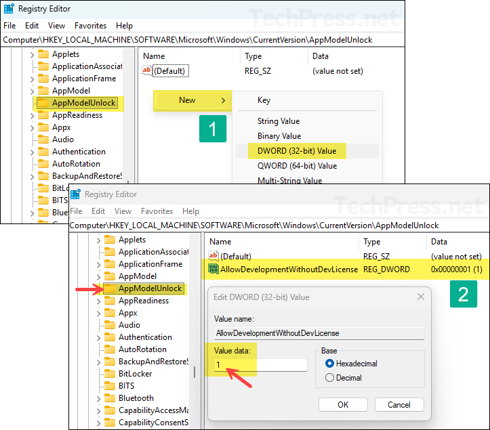Open the New submenu in context menu
Viewport: 490px width, 430px height.
pyautogui.click(x=192, y=100)
